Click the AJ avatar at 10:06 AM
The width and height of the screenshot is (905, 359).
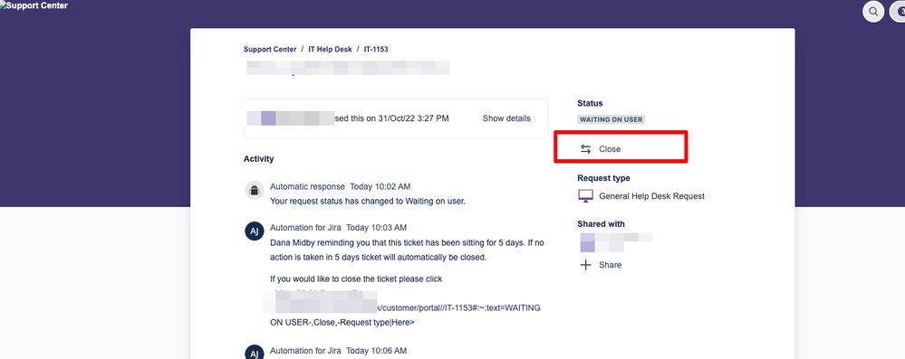tap(255, 353)
